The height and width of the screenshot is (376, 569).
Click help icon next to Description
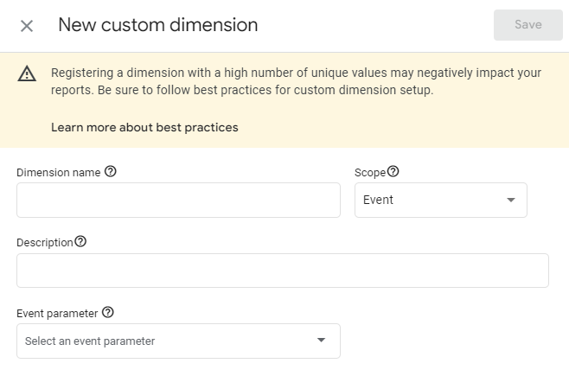tap(80, 241)
